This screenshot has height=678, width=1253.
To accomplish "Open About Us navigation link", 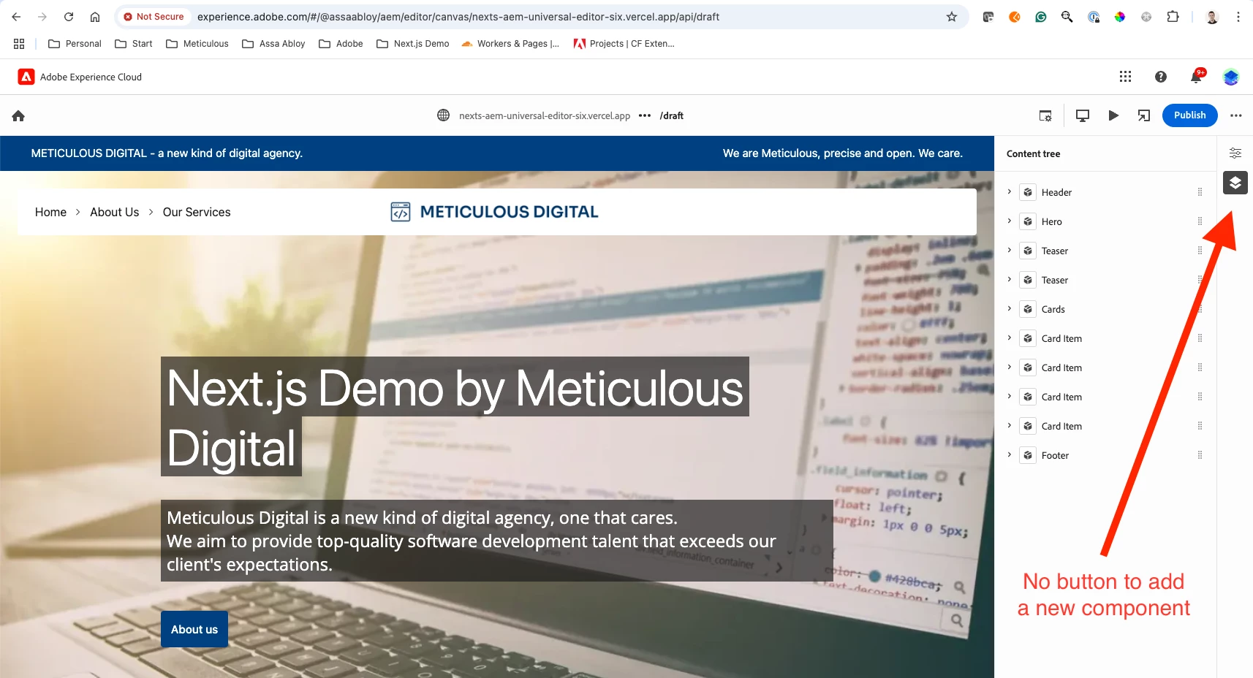I will pyautogui.click(x=115, y=212).
